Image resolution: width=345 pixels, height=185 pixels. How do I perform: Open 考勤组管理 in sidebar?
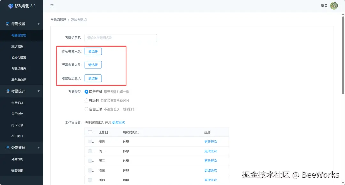[19, 35]
